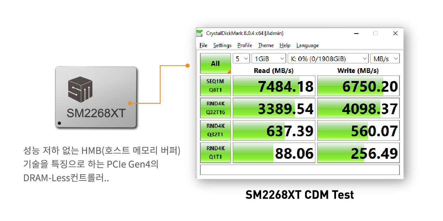443x221 pixels.
Task: Open the Settings menu
Action: 222,45
